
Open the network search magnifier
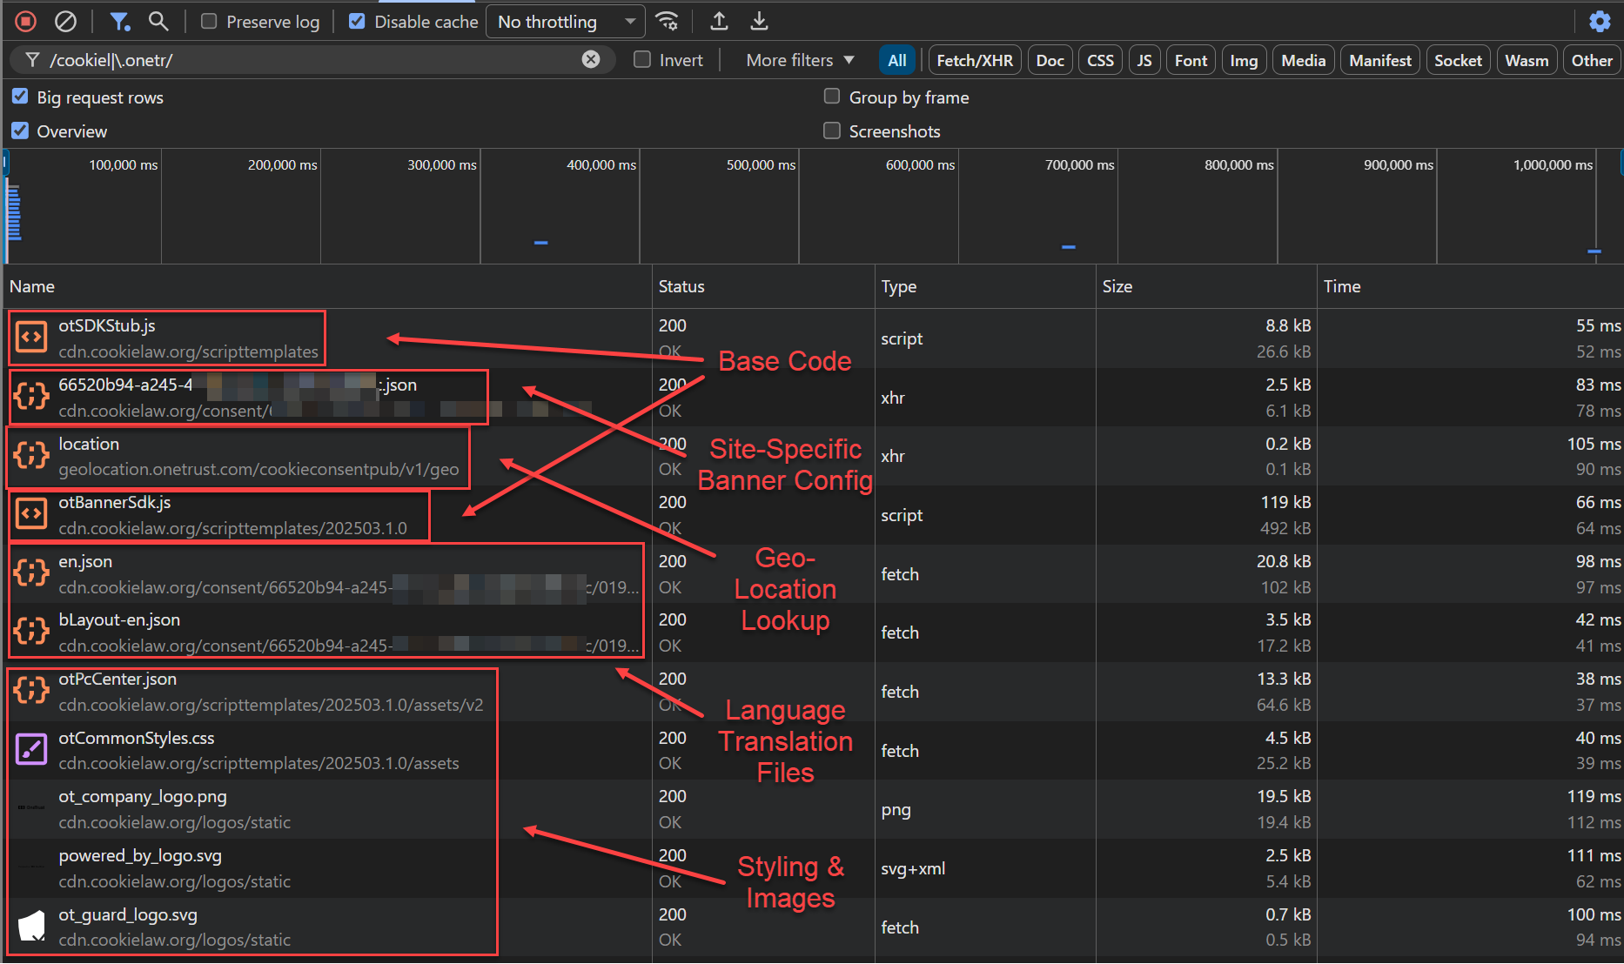pos(158,21)
